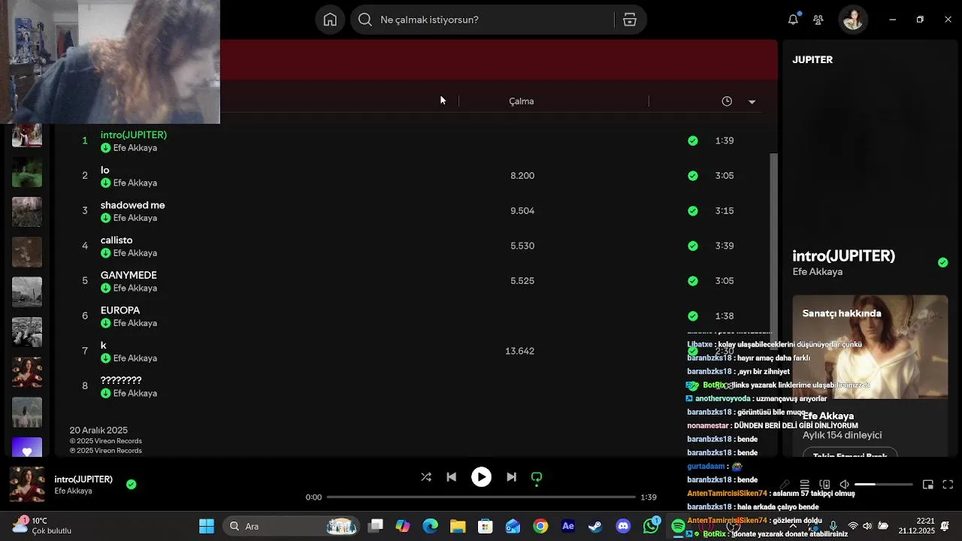Viewport: 962px width, 541px height.
Task: Adjust the volume slider
Action: tap(884, 485)
